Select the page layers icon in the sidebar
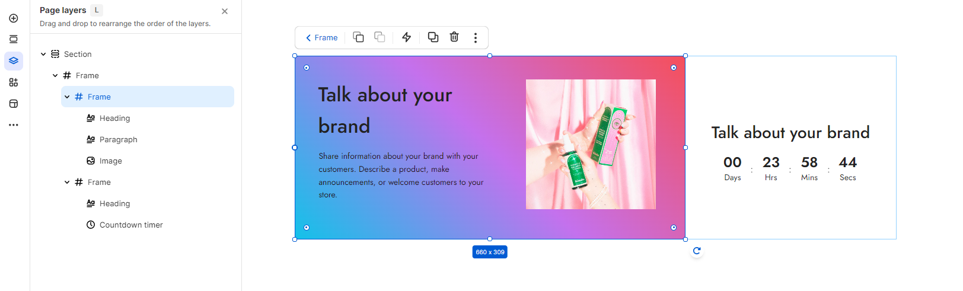963x291 pixels. (x=14, y=61)
